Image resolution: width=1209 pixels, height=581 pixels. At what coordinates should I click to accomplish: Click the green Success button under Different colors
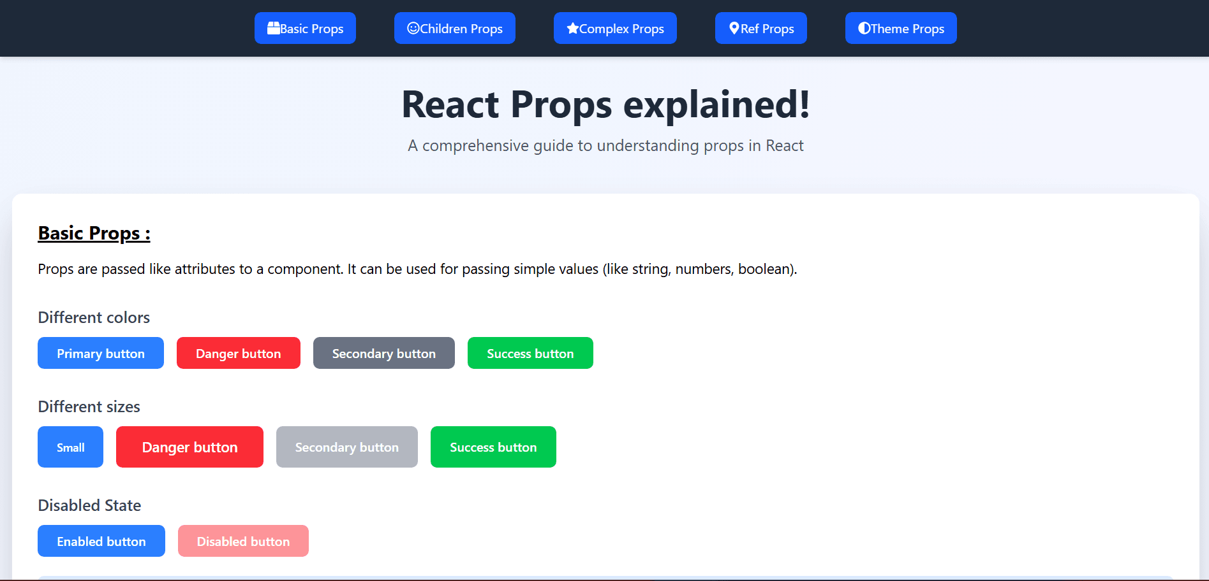[530, 353]
